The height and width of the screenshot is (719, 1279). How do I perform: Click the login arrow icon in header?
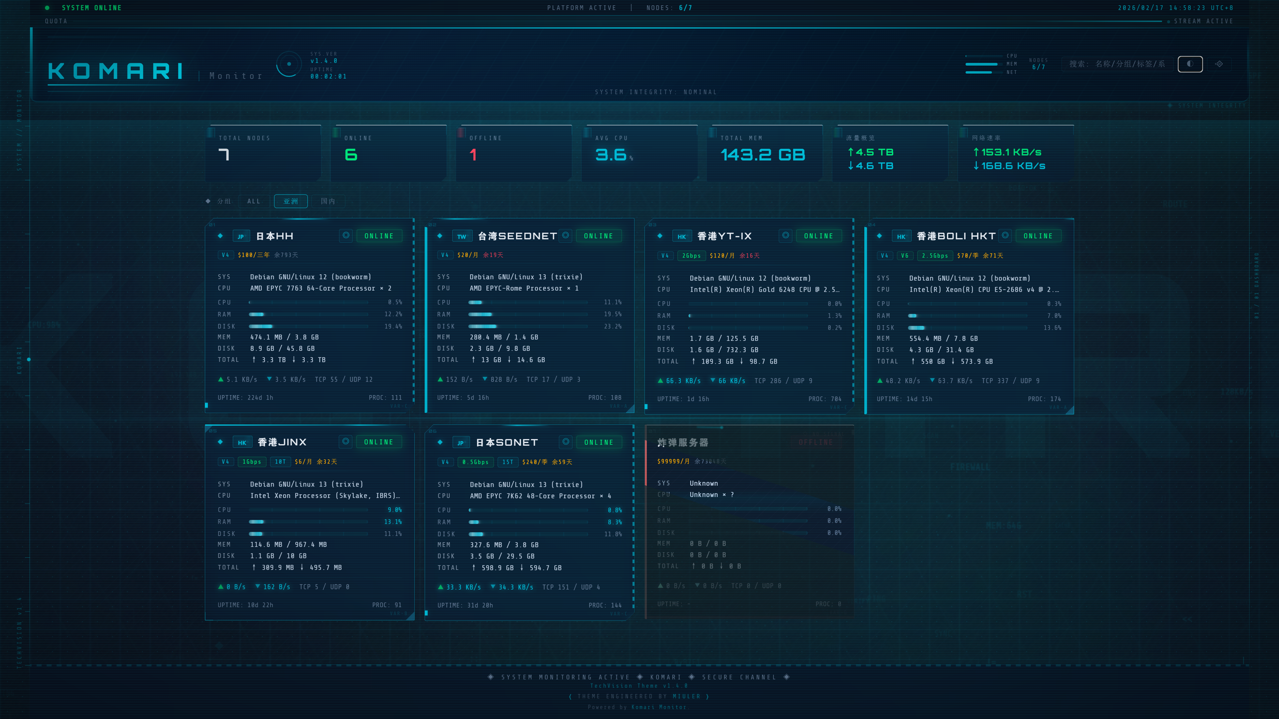point(1219,64)
